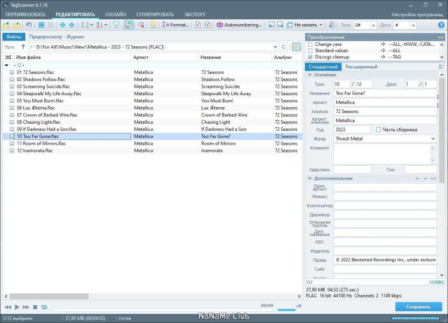Refresh the folder listing
The image size is (448, 323).
(x=283, y=47)
